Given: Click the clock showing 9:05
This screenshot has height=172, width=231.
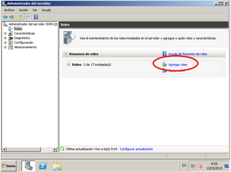Looking at the screenshot, I should coord(214,164).
